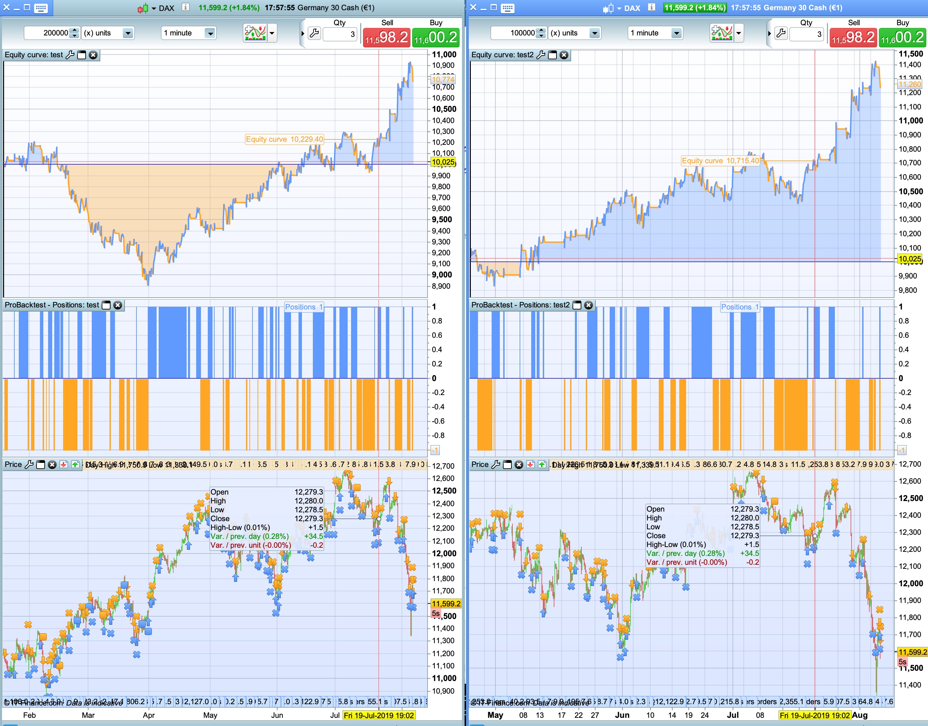
Task: Increment the left 200000 units stepper
Action: [x=75, y=30]
